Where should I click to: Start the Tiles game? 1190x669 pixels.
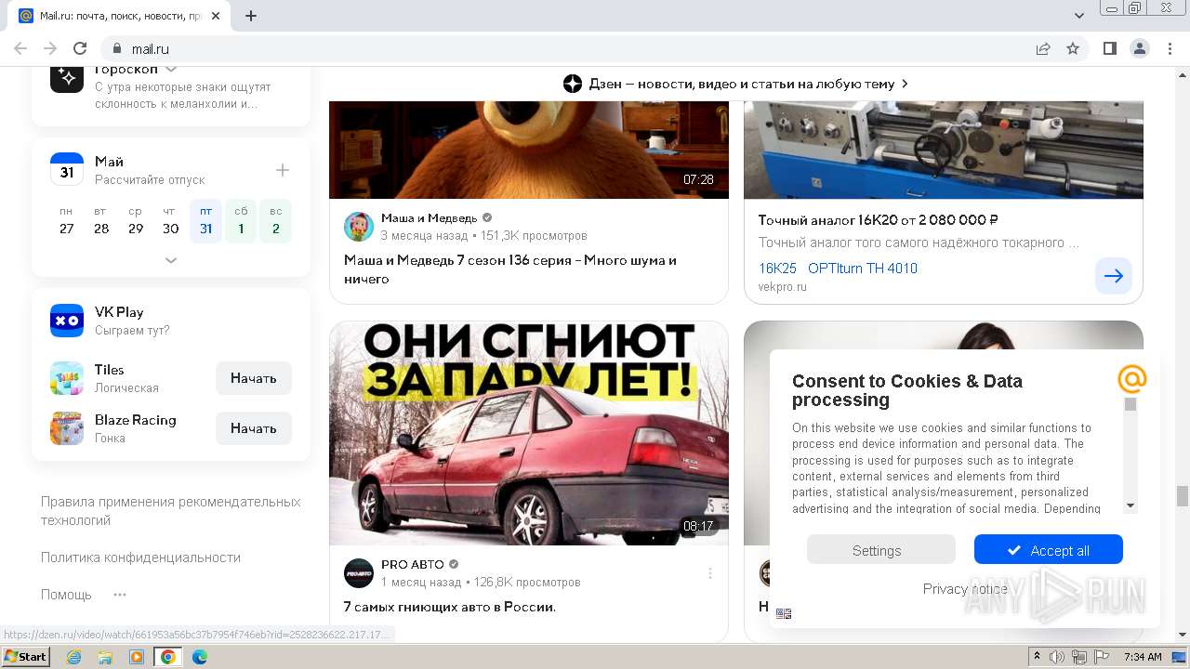(x=254, y=378)
